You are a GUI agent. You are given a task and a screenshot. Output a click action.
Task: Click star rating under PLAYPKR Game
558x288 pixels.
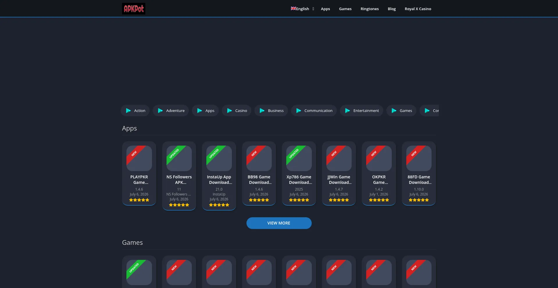click(139, 200)
